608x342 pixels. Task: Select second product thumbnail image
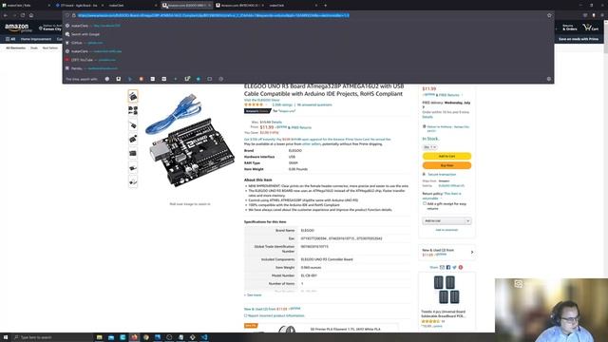click(x=133, y=110)
